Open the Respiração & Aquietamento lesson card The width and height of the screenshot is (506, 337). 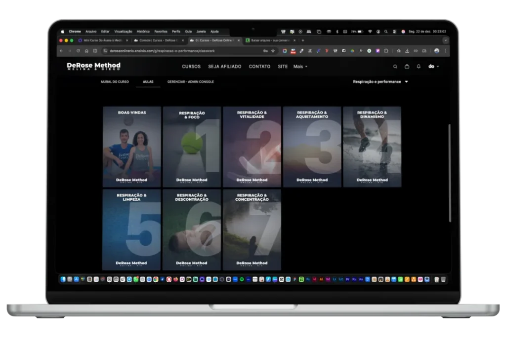point(312,147)
